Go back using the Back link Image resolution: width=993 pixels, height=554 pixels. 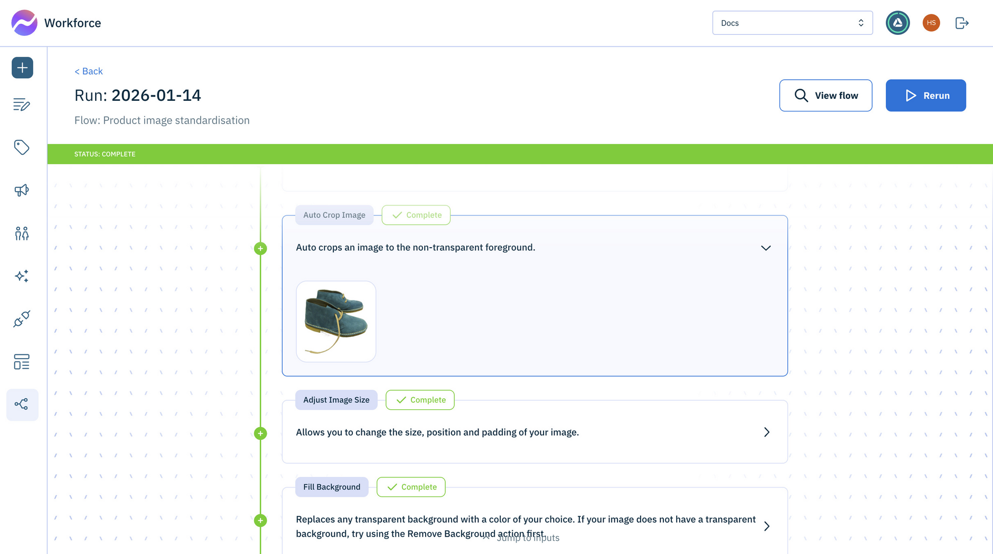coord(88,71)
